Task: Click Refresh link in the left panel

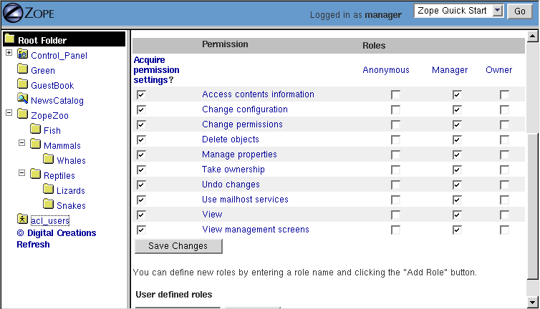Action: [33, 244]
